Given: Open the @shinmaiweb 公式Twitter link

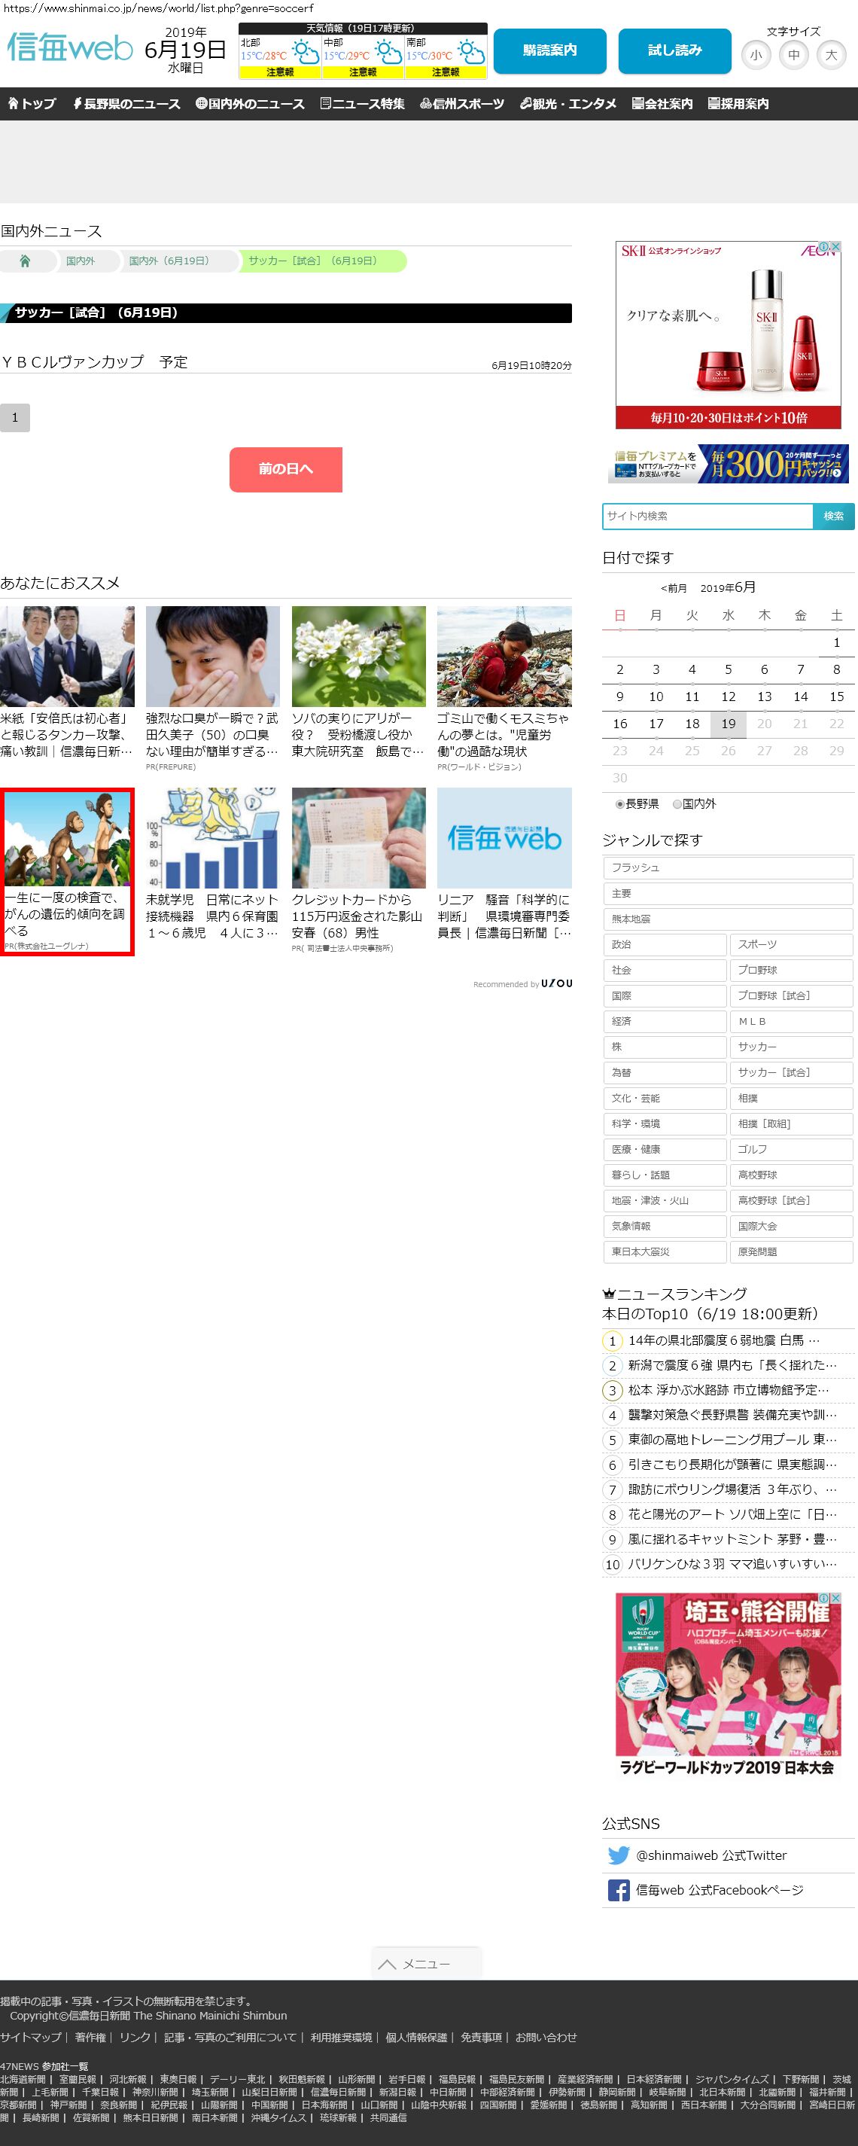Looking at the screenshot, I should [x=710, y=1855].
